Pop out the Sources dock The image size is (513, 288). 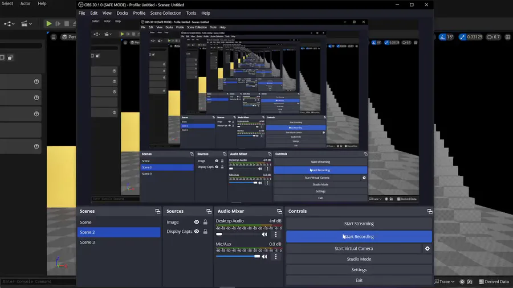click(x=209, y=211)
